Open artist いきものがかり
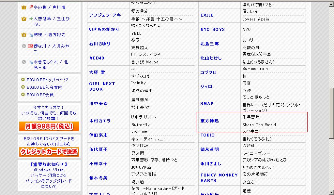This screenshot has height=195, width=334. [104, 30]
